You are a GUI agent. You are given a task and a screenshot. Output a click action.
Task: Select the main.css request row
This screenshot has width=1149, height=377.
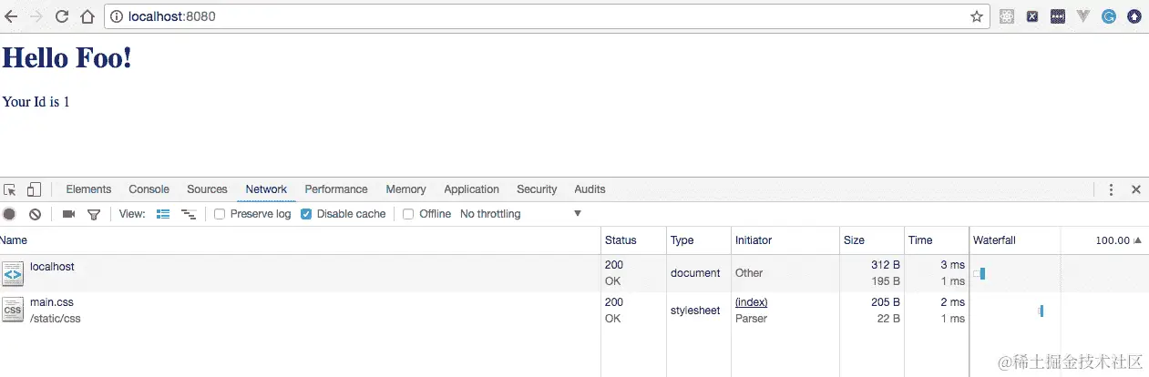tap(273, 310)
